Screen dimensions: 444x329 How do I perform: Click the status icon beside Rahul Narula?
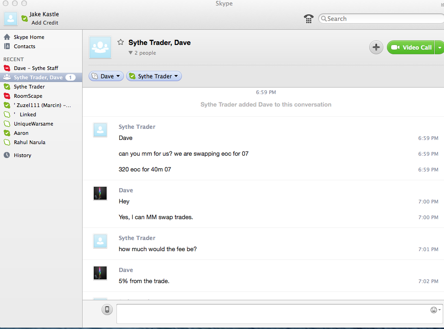click(7, 142)
